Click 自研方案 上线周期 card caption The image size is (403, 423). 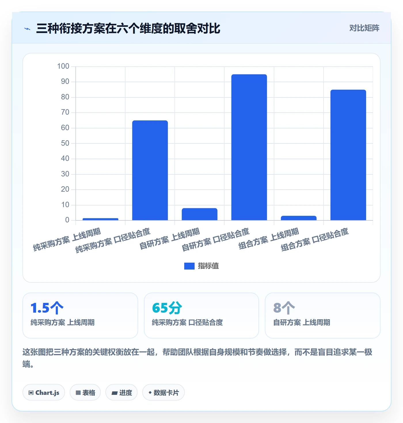(x=302, y=322)
